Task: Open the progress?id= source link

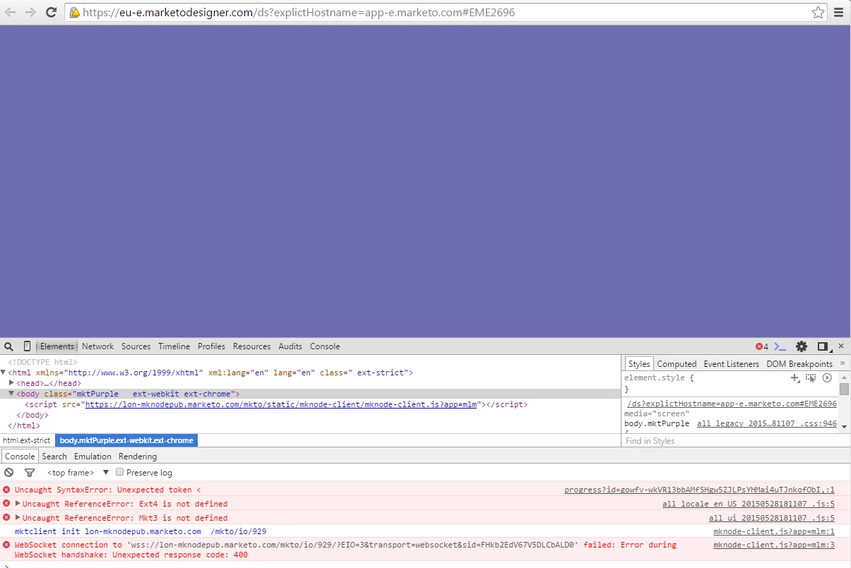Action: [x=699, y=490]
